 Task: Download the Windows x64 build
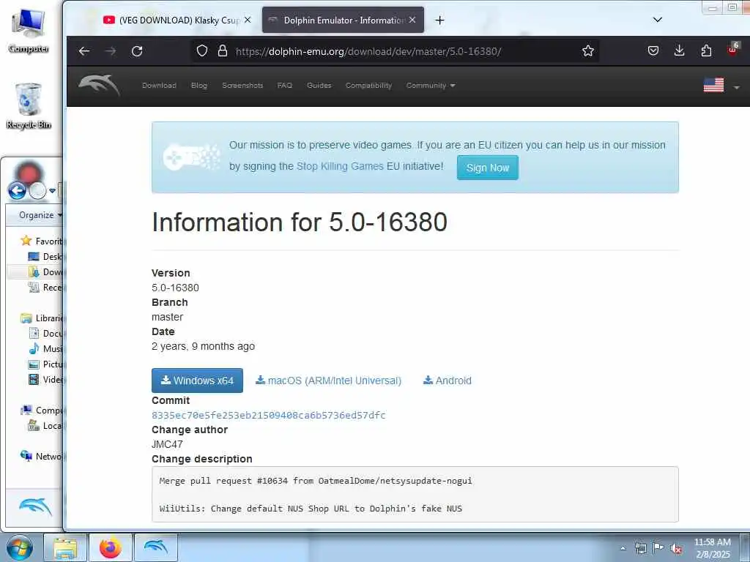coord(197,381)
